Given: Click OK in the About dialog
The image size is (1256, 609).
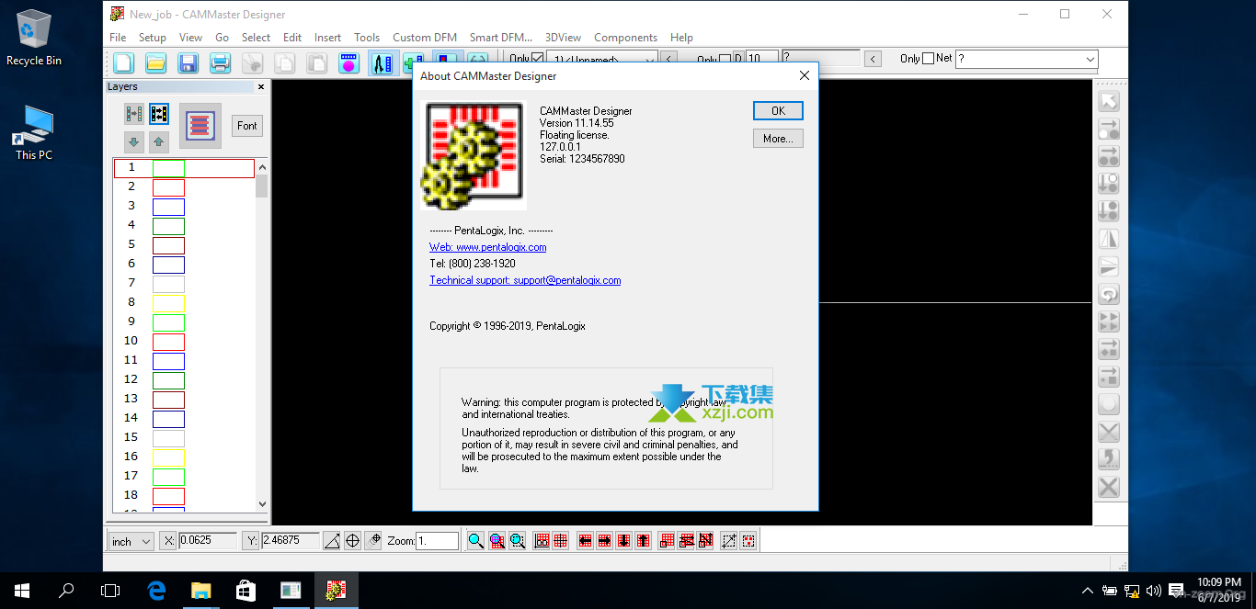Looking at the screenshot, I should [778, 110].
